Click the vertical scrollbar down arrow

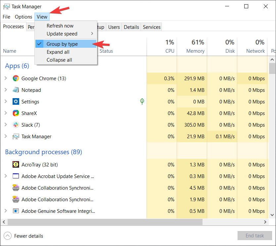tap(272, 215)
